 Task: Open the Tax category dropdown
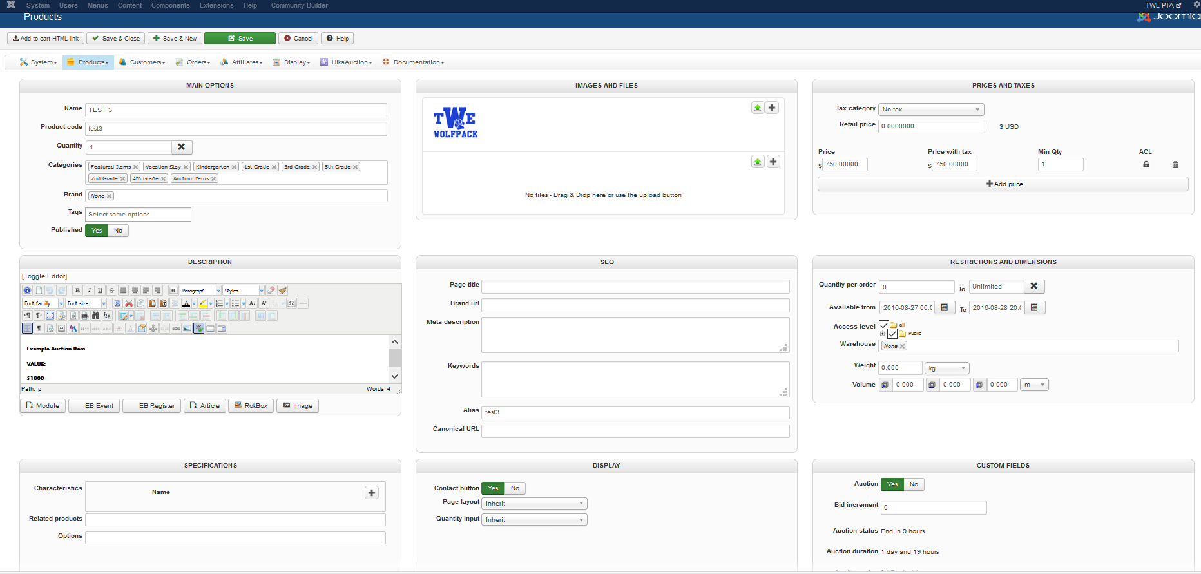(930, 110)
